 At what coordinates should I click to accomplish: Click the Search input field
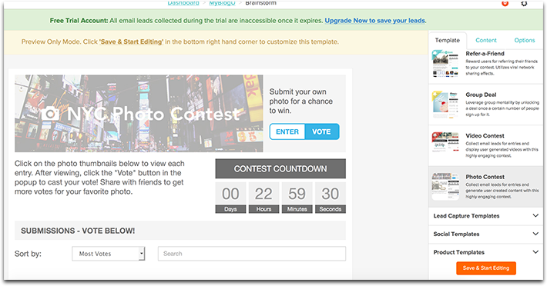tap(252, 254)
